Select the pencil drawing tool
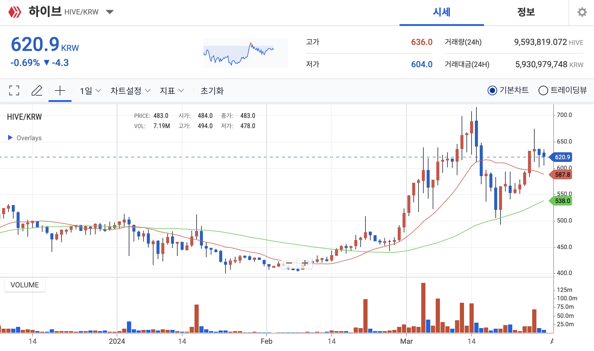594x351 pixels. (37, 90)
